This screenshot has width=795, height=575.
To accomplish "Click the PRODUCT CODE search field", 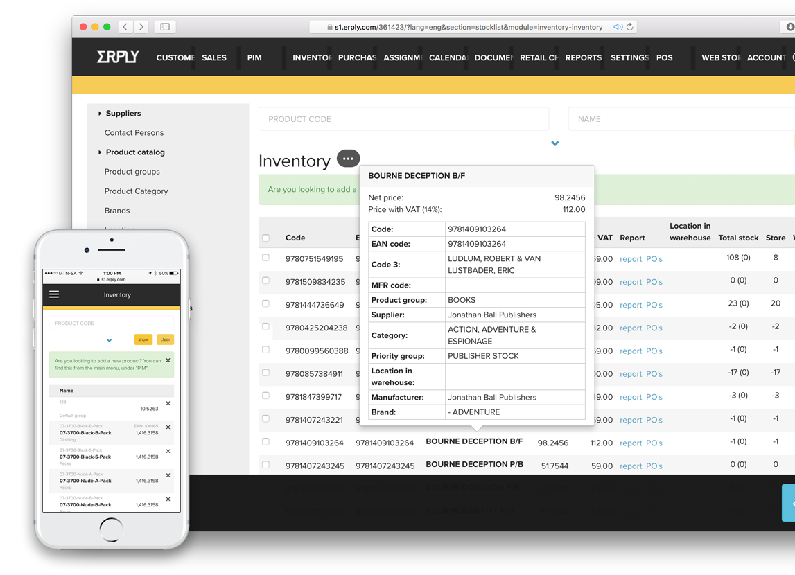I will (x=403, y=119).
